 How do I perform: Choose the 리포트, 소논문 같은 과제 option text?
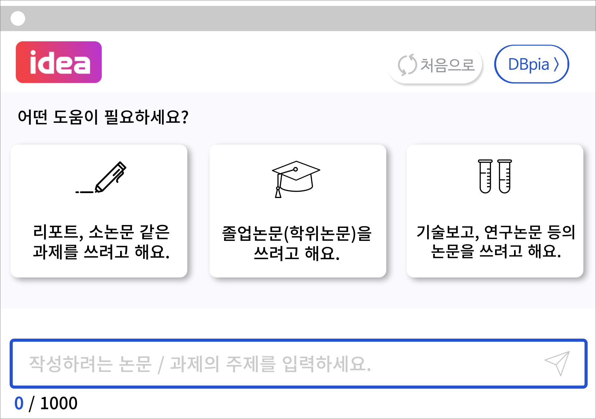click(x=101, y=242)
